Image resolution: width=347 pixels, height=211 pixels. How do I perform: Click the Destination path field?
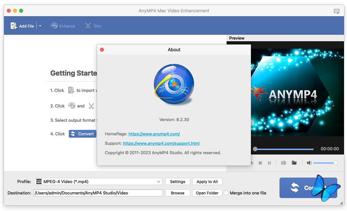click(x=98, y=193)
